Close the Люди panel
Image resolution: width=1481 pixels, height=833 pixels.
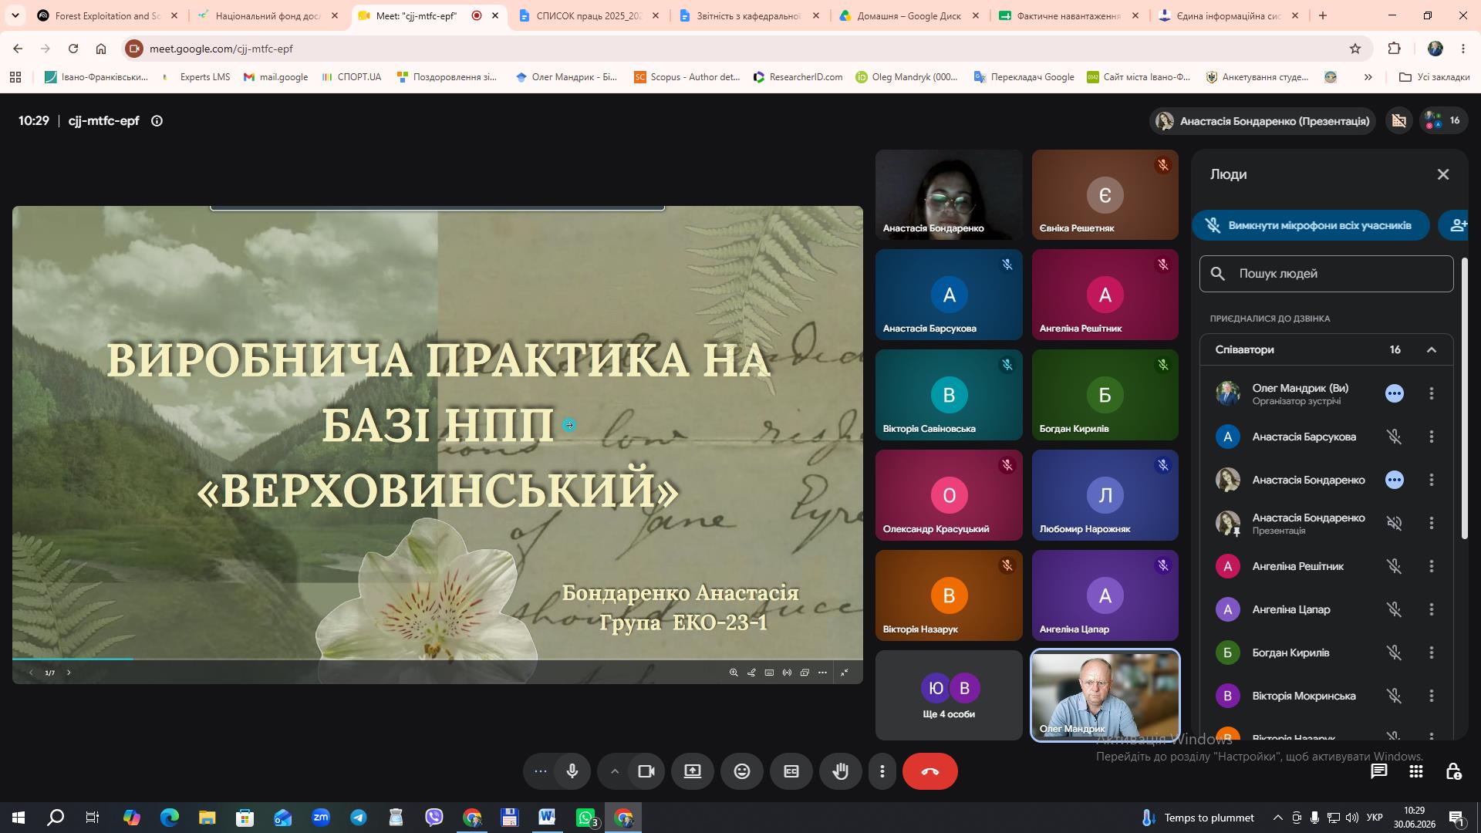pos(1443,174)
